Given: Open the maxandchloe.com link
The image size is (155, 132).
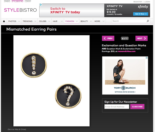Looking at the screenshot, I should pyautogui.click(x=127, y=51).
